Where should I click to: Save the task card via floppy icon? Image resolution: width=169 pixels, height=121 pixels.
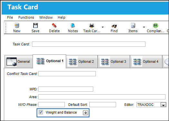(x=35, y=25)
